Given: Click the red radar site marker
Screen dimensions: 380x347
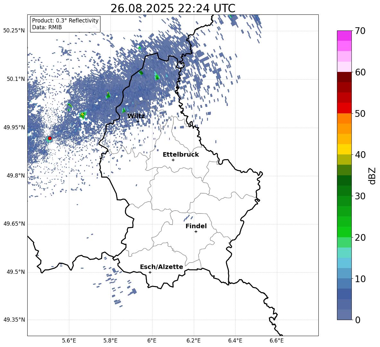Looking at the screenshot, I should point(50,138).
